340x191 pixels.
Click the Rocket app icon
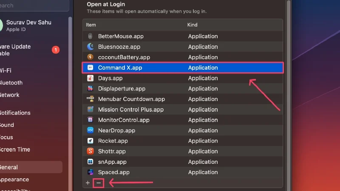(90, 141)
